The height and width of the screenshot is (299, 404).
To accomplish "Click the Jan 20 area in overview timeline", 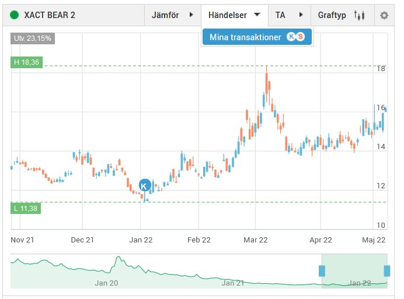I will click(x=106, y=283).
